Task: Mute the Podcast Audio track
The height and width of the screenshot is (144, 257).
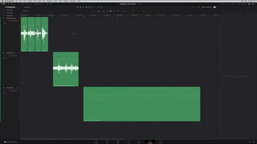Action: 16,90
